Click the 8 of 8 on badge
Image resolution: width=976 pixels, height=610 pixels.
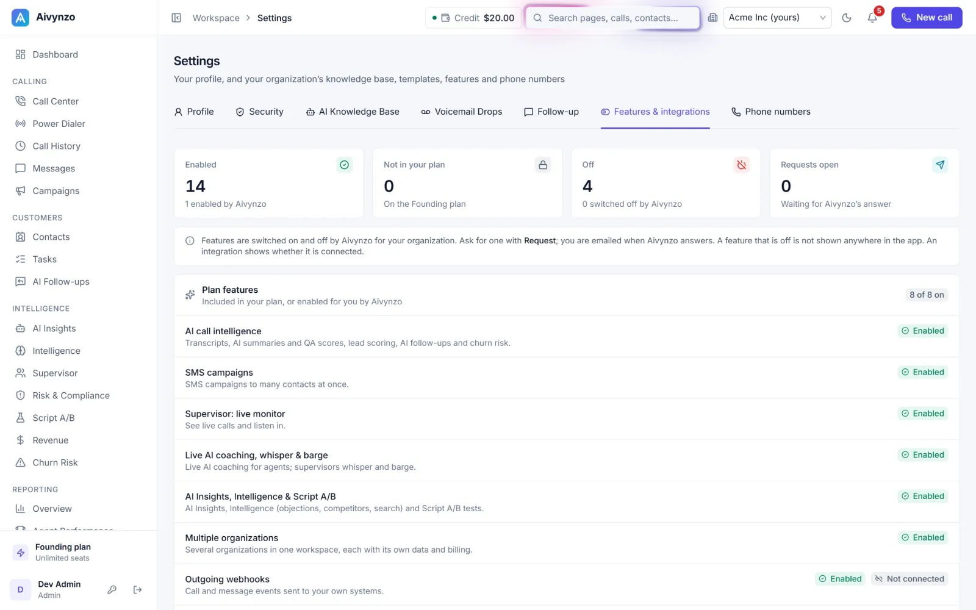(927, 295)
